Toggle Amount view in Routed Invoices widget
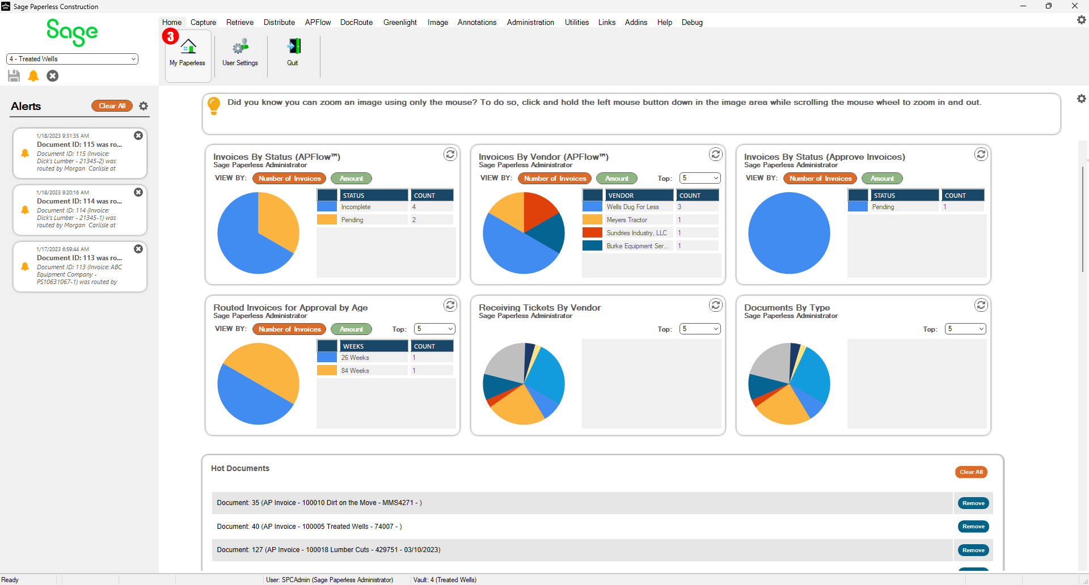The width and height of the screenshot is (1089, 585). (351, 329)
